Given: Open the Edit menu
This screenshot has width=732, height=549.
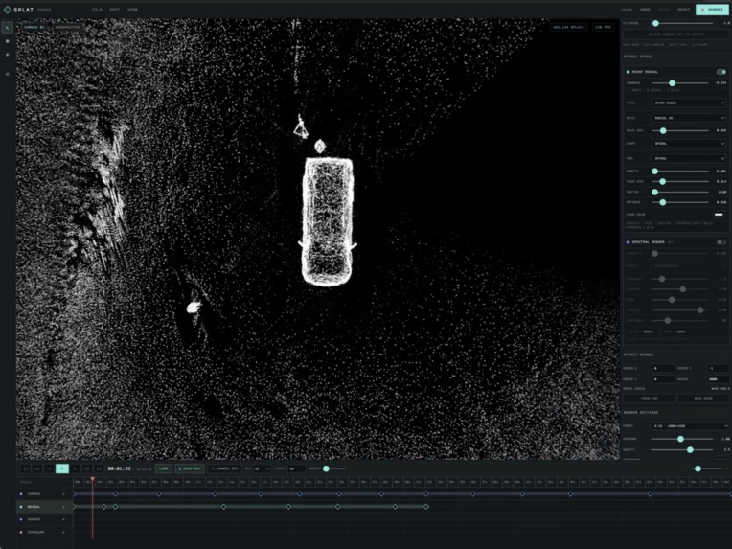Looking at the screenshot, I should point(115,10).
